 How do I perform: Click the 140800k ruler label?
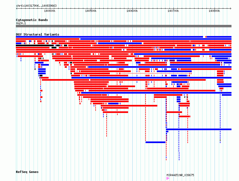[214, 11]
